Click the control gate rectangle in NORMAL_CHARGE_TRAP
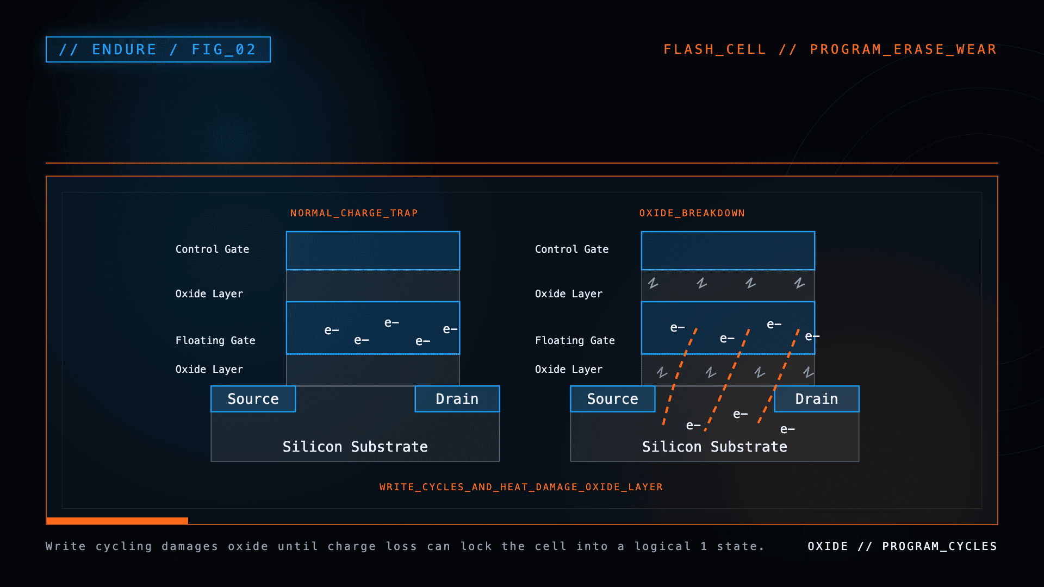Viewport: 1044px width, 587px height. tap(373, 251)
